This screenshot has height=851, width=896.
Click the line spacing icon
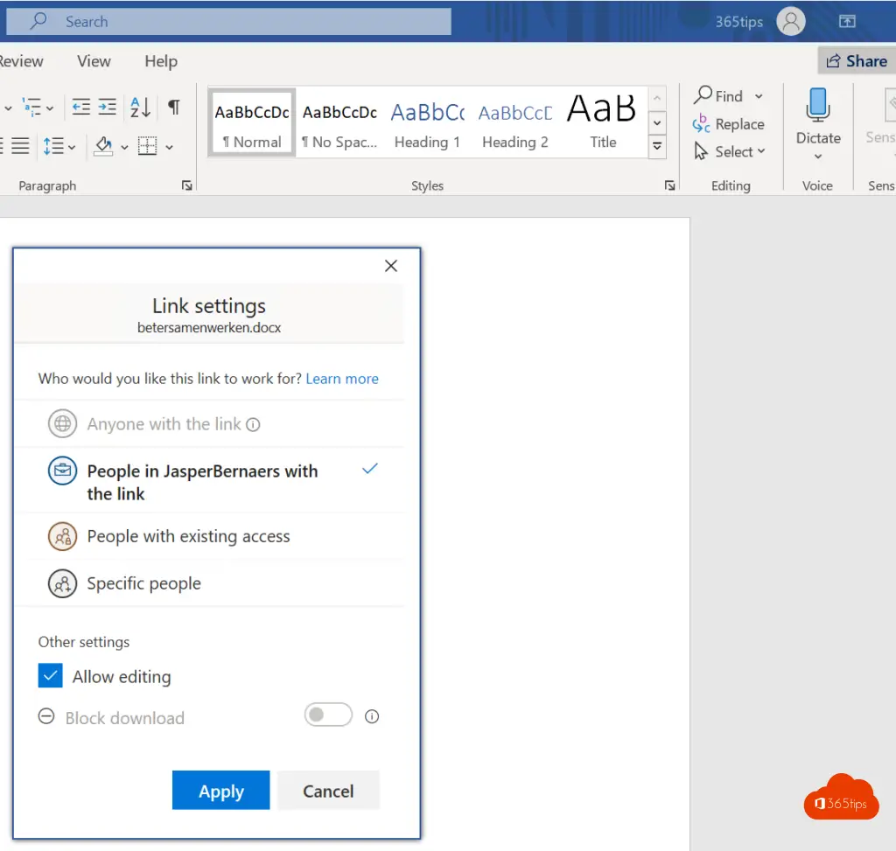[53, 146]
